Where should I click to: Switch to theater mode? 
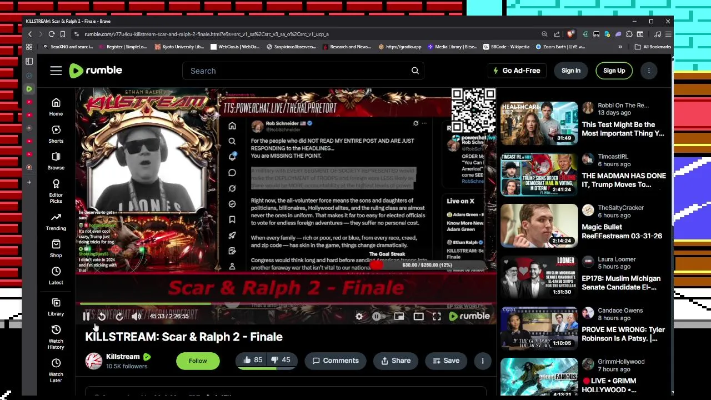418,316
